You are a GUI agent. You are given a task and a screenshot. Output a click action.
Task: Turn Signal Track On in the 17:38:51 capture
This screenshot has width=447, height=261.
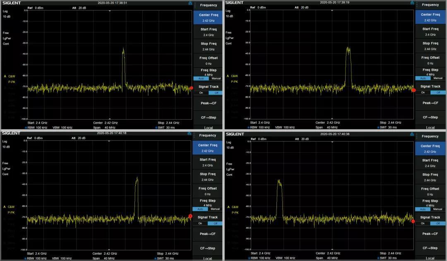tap(201, 93)
